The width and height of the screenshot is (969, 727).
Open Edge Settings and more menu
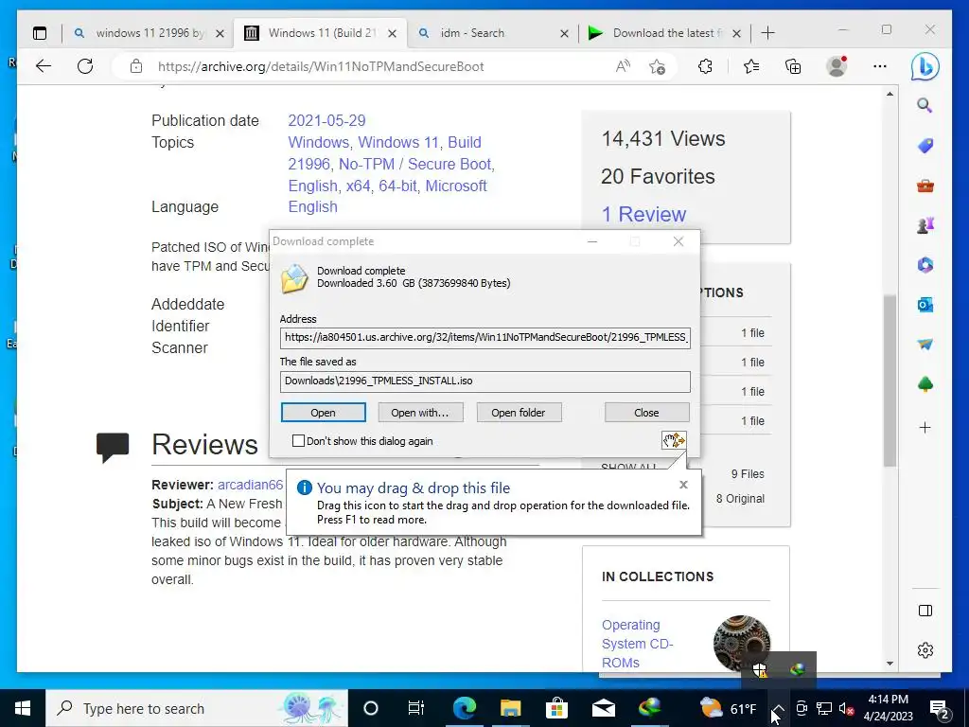(x=880, y=66)
